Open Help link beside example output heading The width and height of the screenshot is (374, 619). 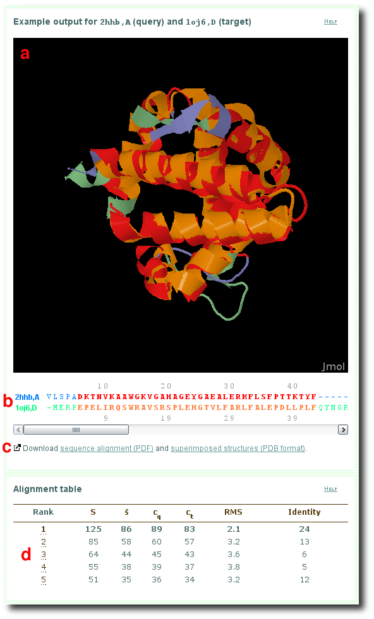coord(330,21)
